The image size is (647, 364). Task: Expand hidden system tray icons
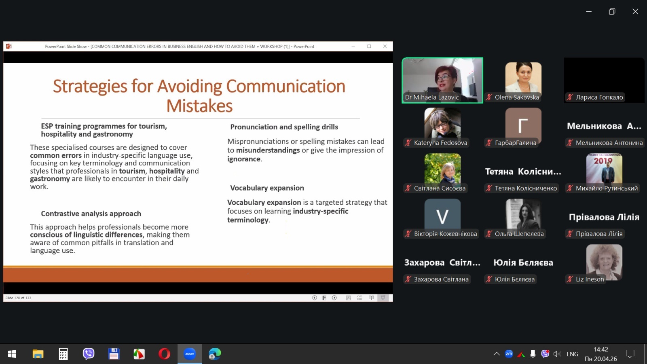point(497,354)
